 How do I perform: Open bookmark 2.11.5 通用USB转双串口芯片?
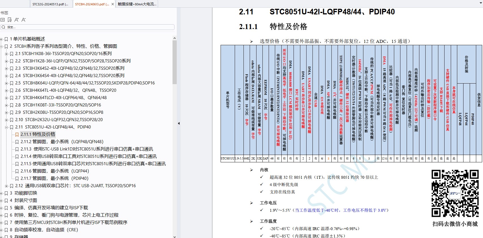pos(93,164)
